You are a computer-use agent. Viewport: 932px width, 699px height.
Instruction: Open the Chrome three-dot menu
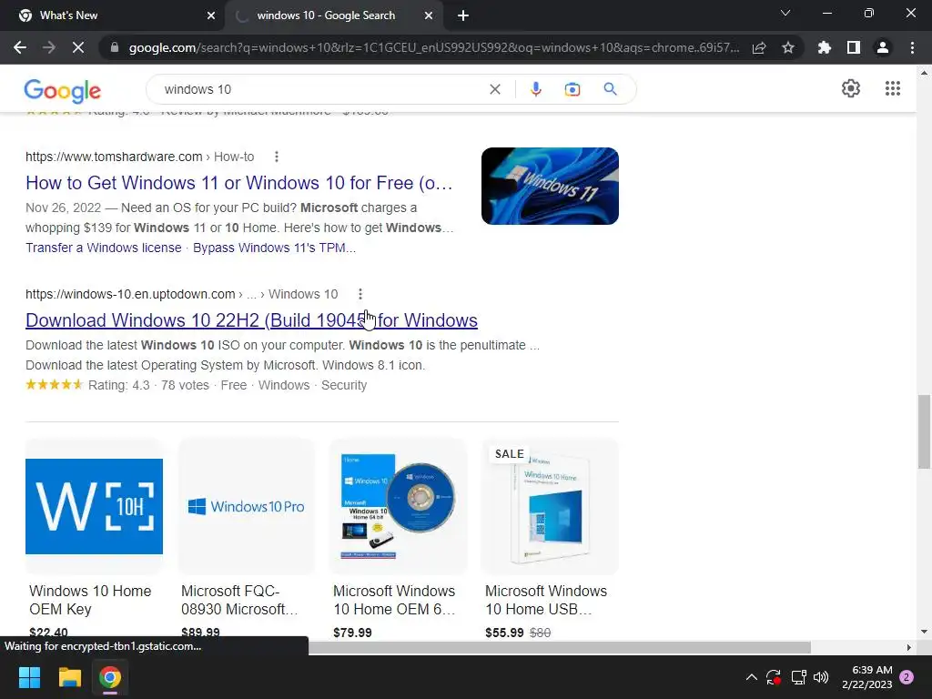point(912,47)
